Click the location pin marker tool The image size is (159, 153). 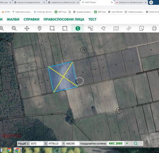40,28
